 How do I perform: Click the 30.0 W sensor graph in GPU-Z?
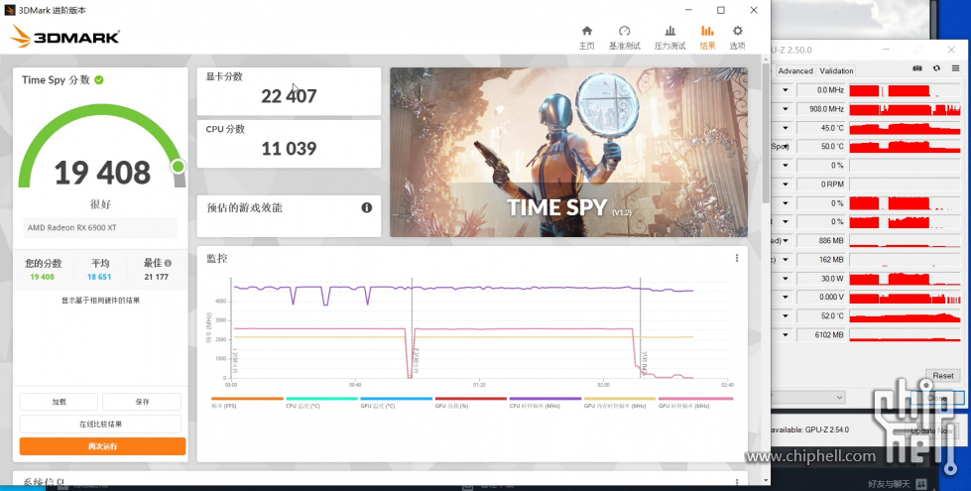point(905,278)
